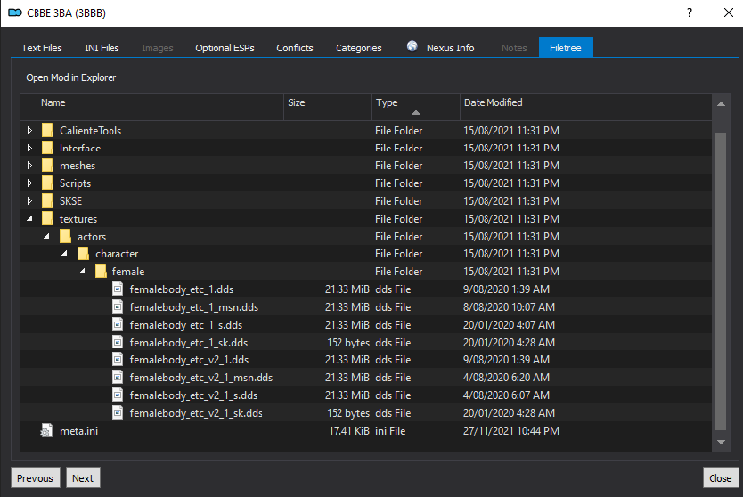Image resolution: width=743 pixels, height=497 pixels.
Task: Click the character folder icon
Action: pos(83,254)
